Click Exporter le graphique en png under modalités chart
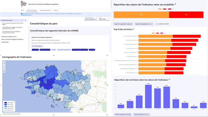Screen dimensions: 208x117 [123, 24]
